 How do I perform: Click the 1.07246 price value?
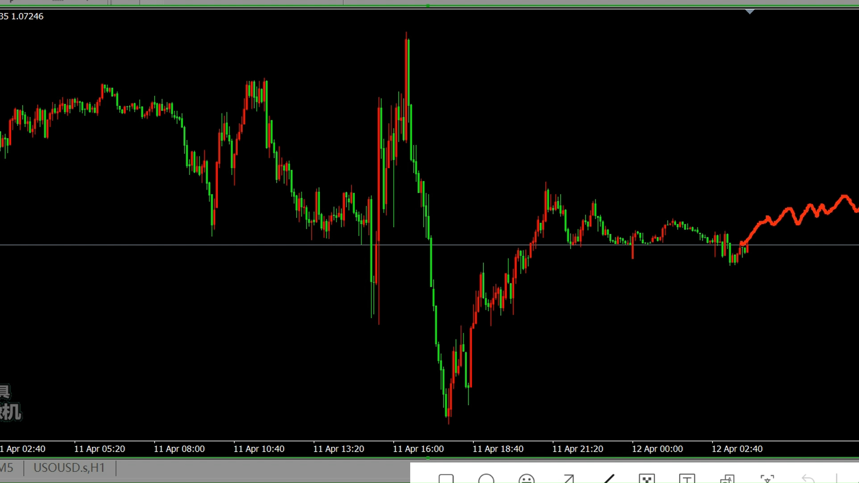click(x=27, y=16)
